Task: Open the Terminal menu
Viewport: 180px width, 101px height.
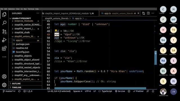Action: pyautogui.click(x=31, y=9)
